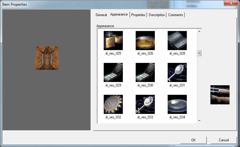Open the Properties tab
Viewport: 240px width, 147px height.
tap(138, 15)
